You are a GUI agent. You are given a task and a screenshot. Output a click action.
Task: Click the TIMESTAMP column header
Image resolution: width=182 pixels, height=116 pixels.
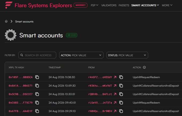click(x=55, y=67)
